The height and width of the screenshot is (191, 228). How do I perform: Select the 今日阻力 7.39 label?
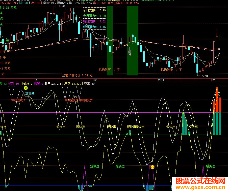(x=94, y=16)
